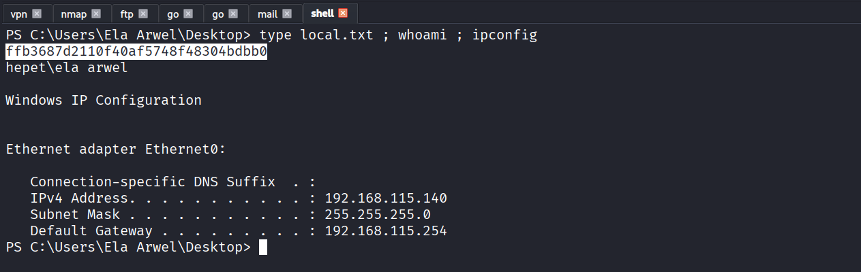Switch to the vpn tab
This screenshot has width=861, height=272.
tap(19, 14)
